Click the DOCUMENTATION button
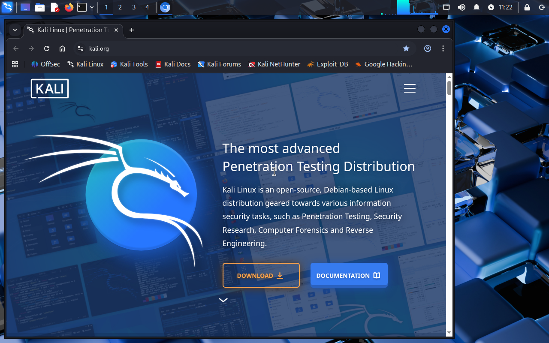 [349, 275]
